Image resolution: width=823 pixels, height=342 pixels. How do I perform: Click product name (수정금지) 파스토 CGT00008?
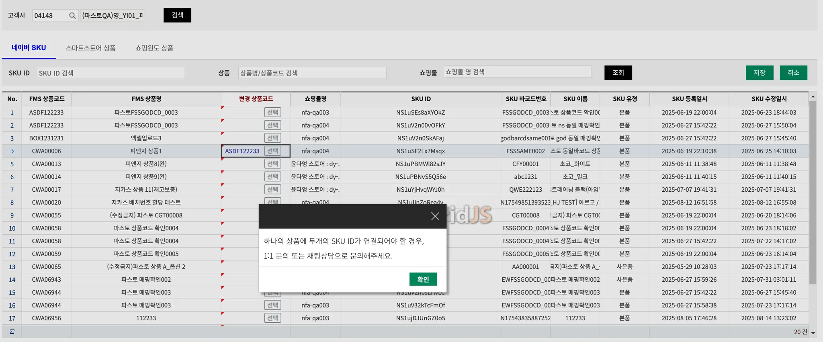[x=146, y=215]
